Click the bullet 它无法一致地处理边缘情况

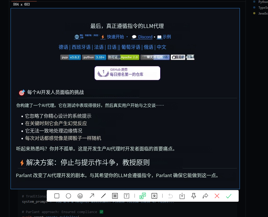pyautogui.click(x=54, y=131)
